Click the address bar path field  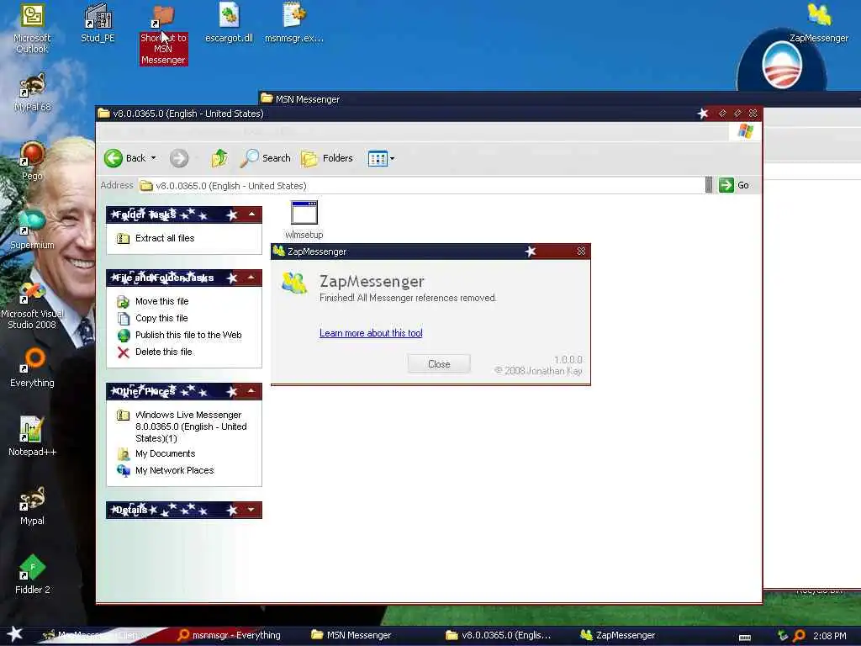420,186
